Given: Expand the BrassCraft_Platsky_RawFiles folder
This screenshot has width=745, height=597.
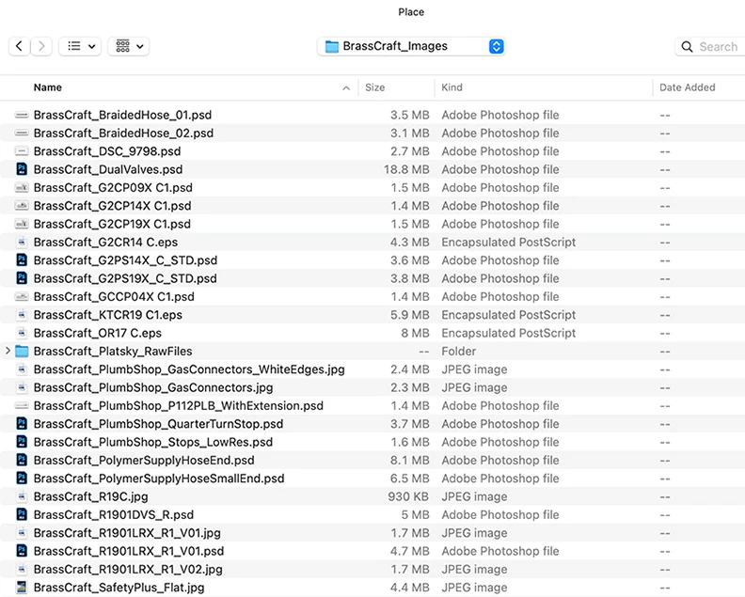Looking at the screenshot, I should click(8, 351).
